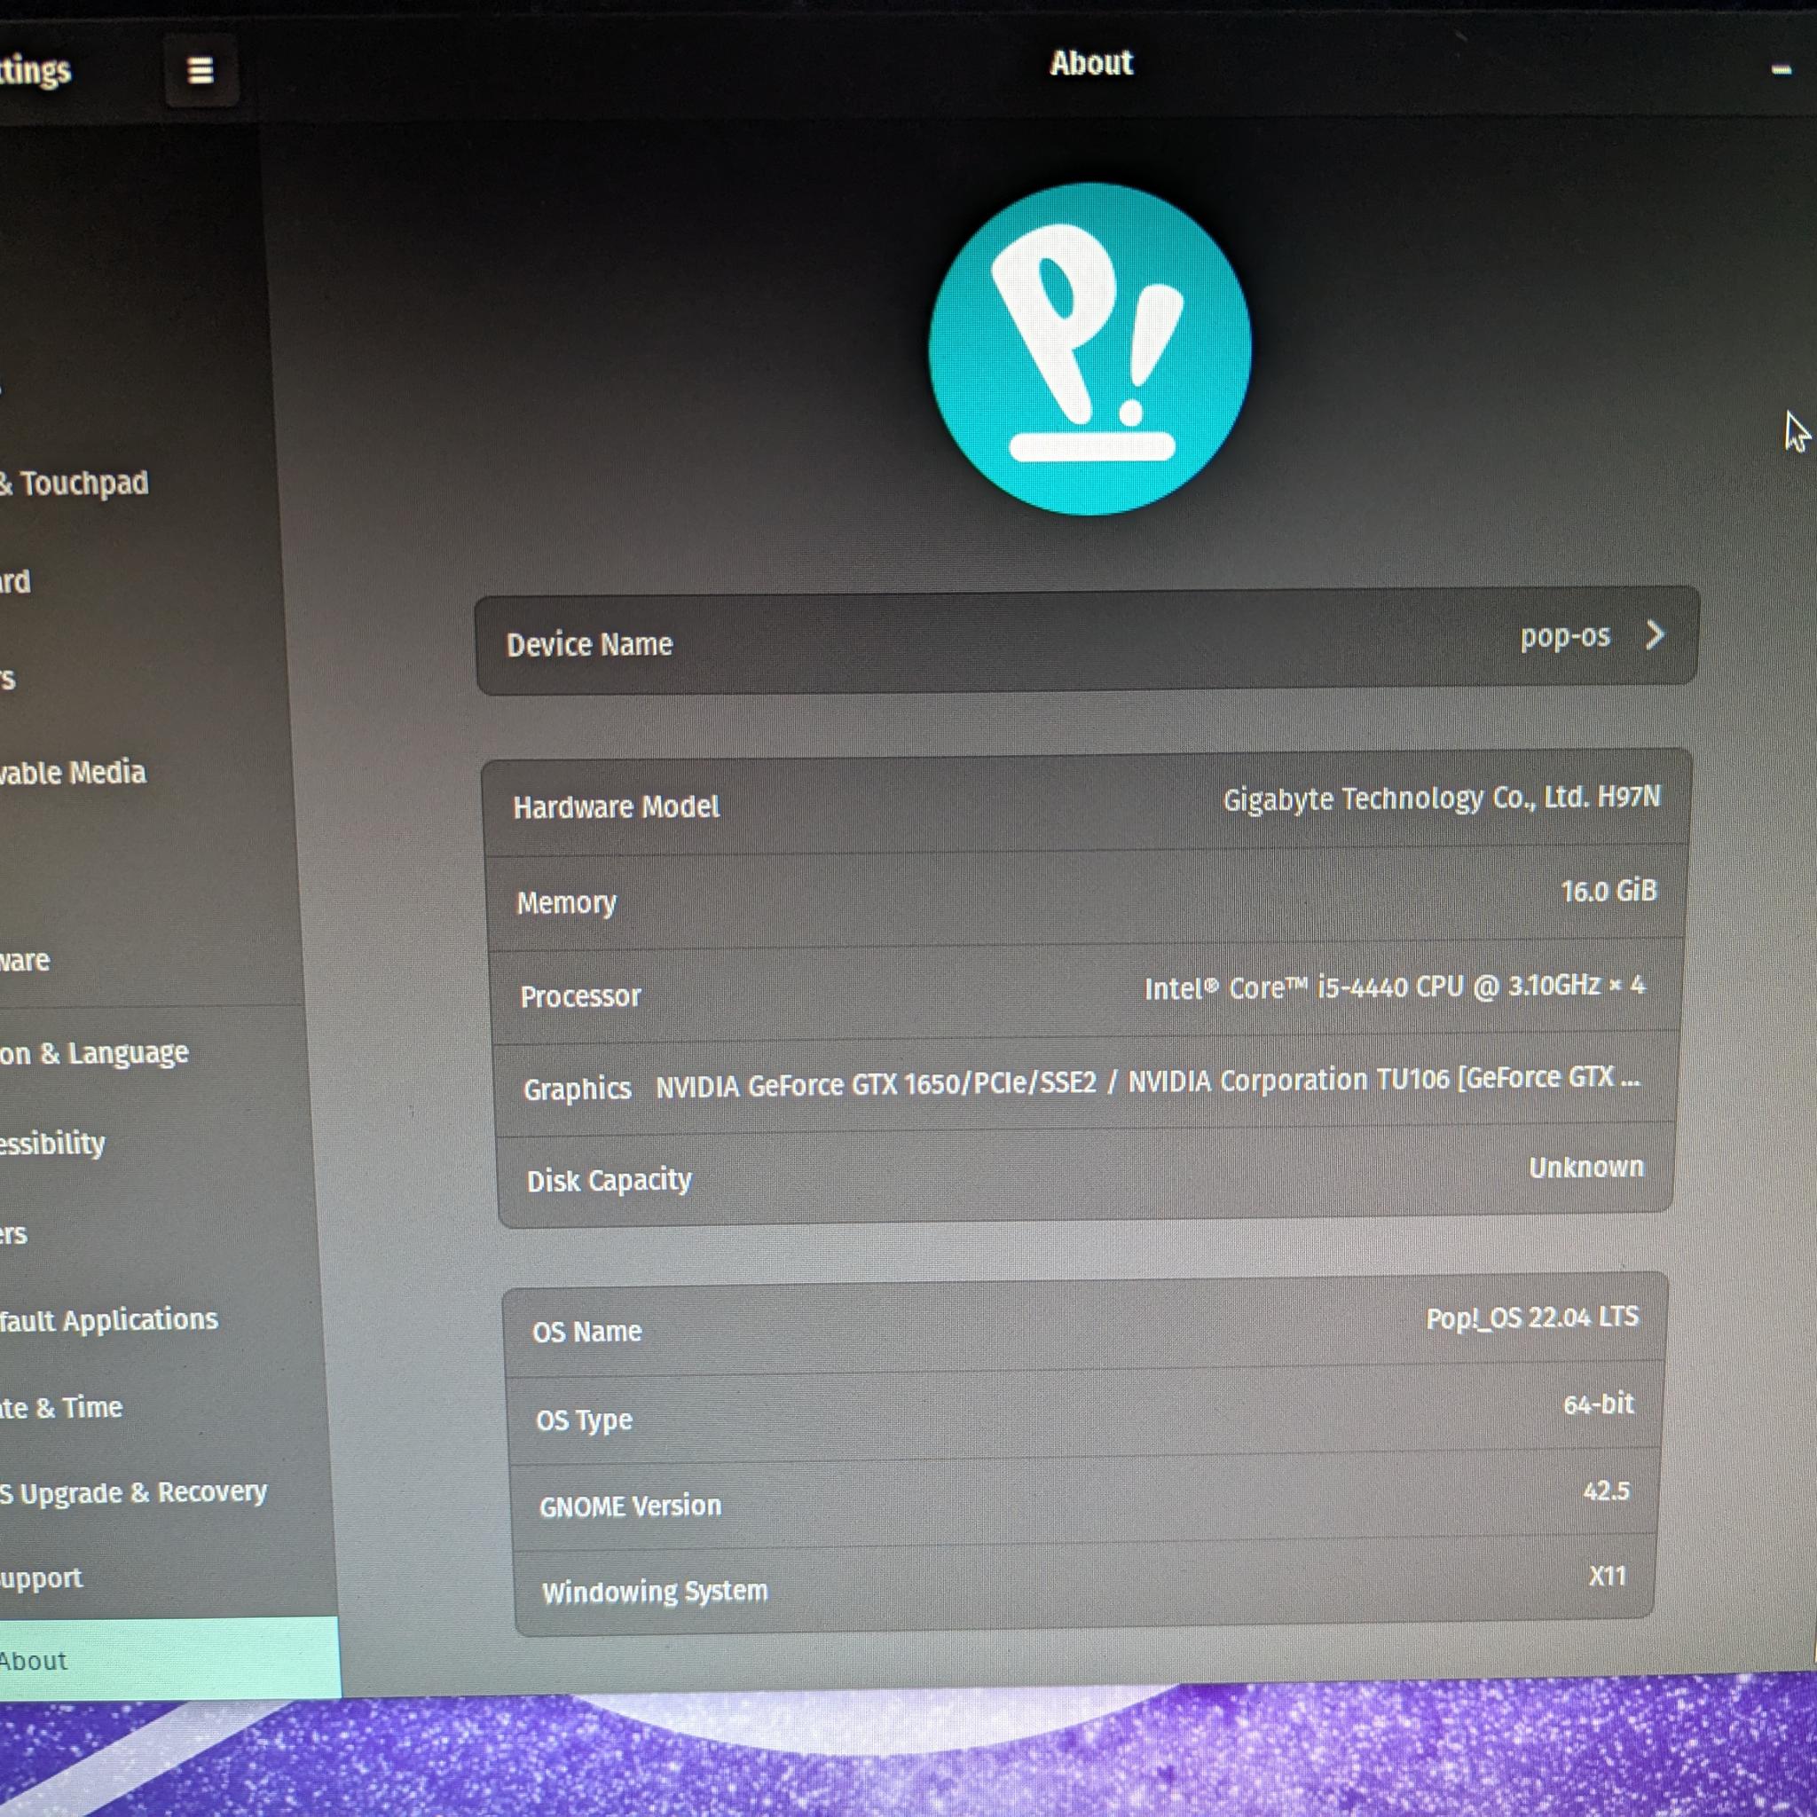Click the GNOME Version 42.5 value

pos(1607,1491)
